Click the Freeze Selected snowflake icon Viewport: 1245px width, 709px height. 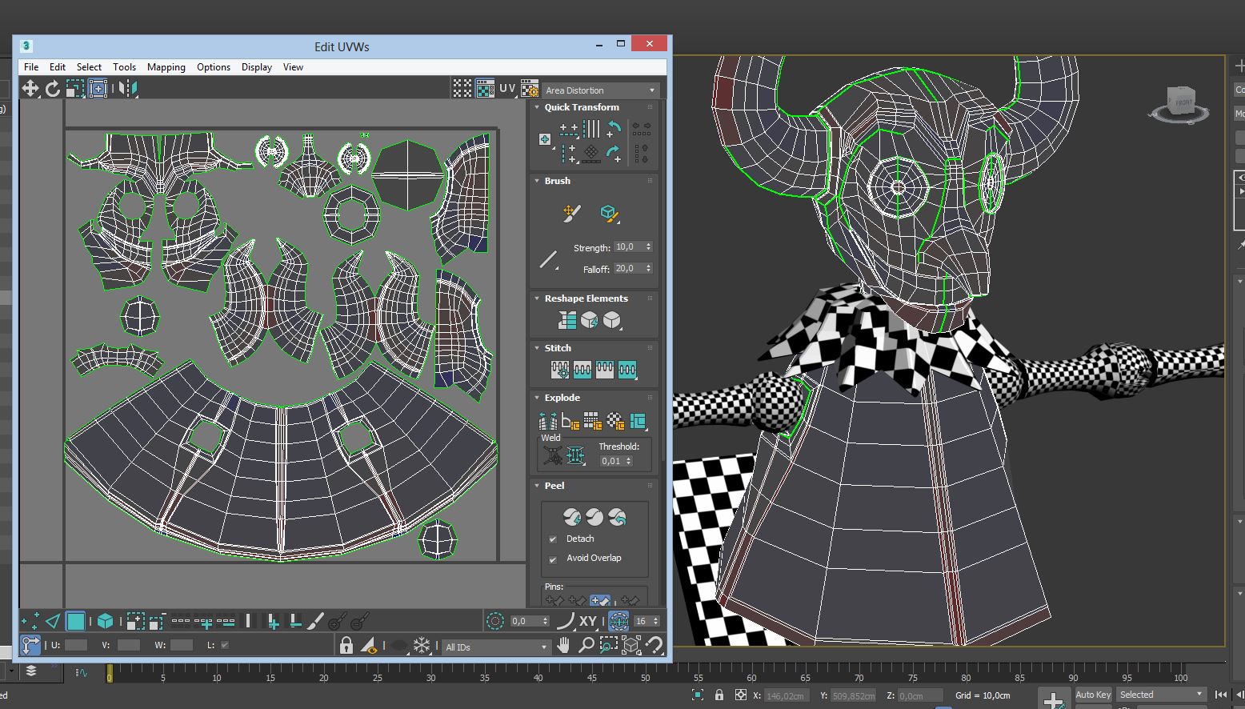[x=422, y=645]
